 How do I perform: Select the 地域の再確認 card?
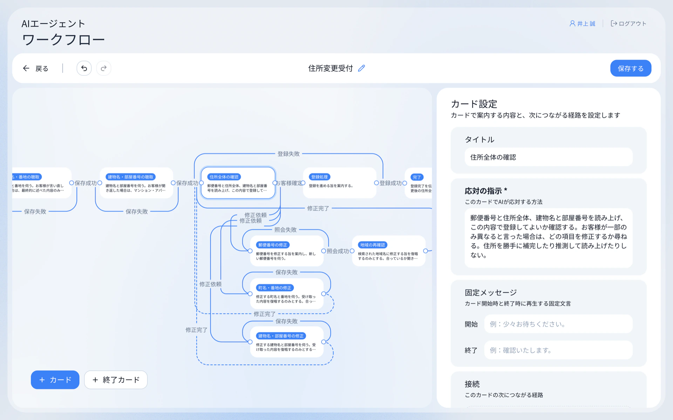389,251
